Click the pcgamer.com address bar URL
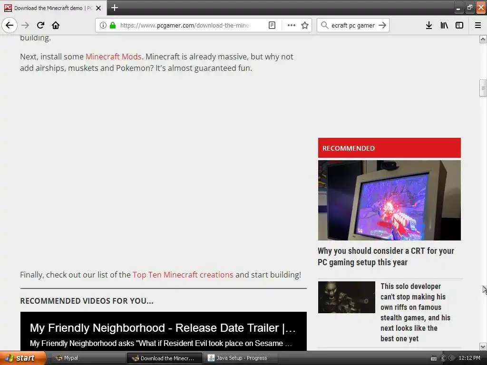Image resolution: width=487 pixels, height=365 pixels. click(x=185, y=25)
